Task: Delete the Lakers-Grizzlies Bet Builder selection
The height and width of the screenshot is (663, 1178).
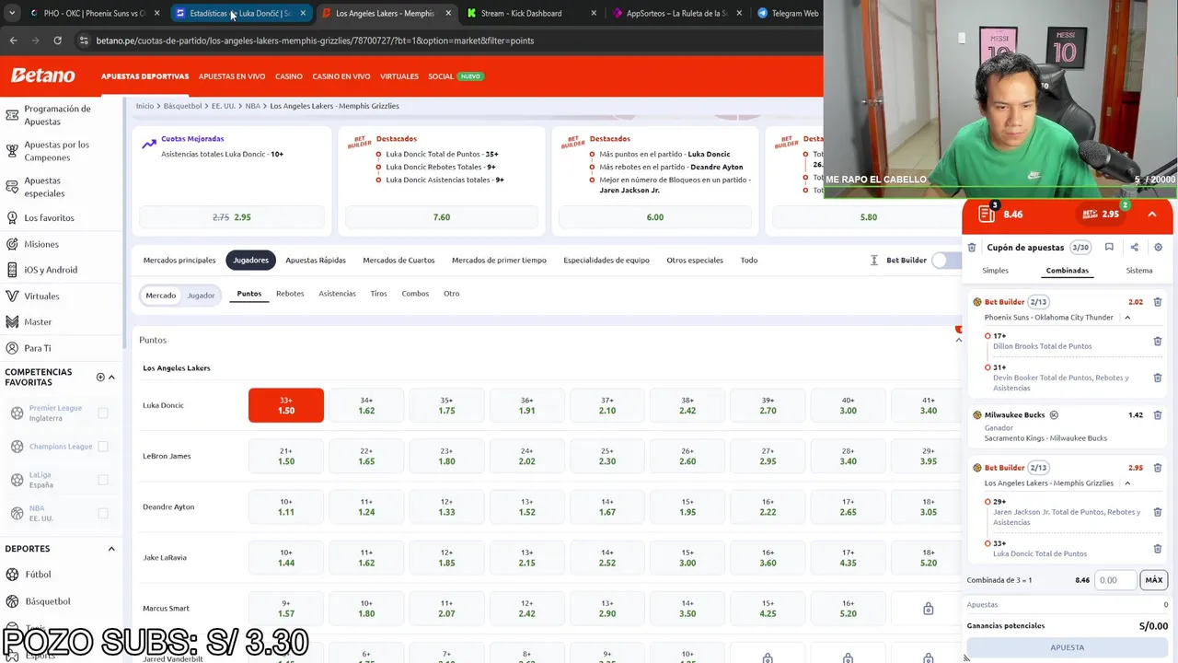Action: [x=1158, y=468]
